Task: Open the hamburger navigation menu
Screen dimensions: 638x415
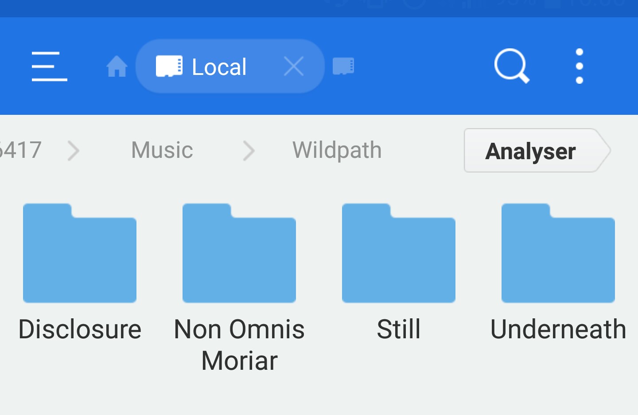Action: tap(49, 67)
